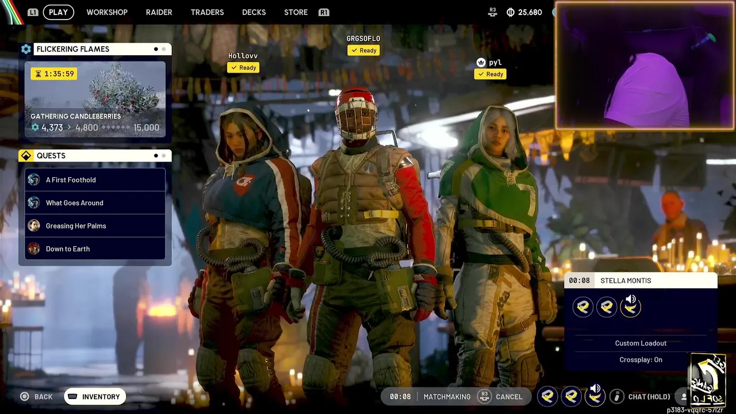Click the circle button icon beside BACK
The height and width of the screenshot is (414, 736).
[24, 397]
